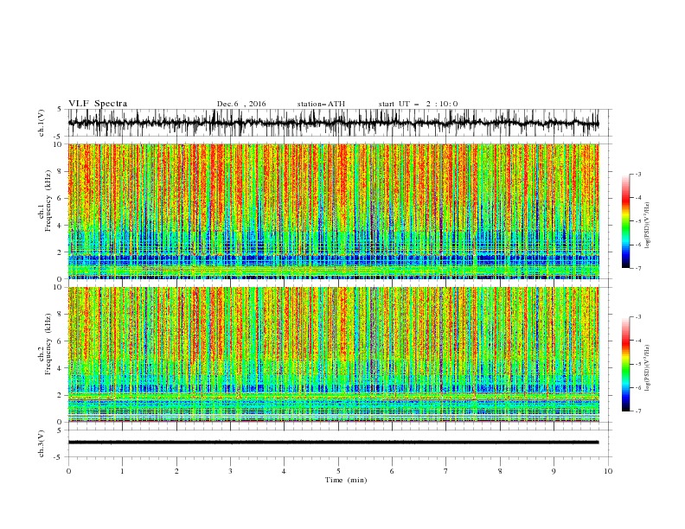Click the "Time (min)" axis title

coord(346,480)
